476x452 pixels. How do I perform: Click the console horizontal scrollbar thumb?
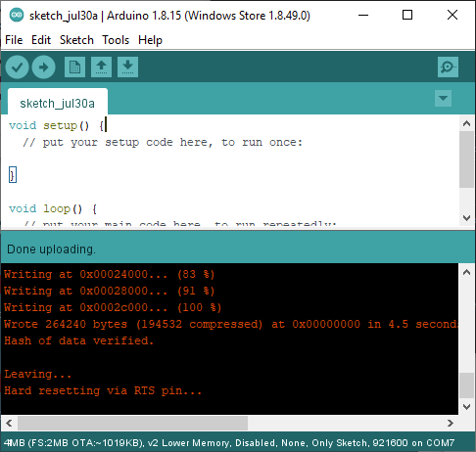click(132, 424)
